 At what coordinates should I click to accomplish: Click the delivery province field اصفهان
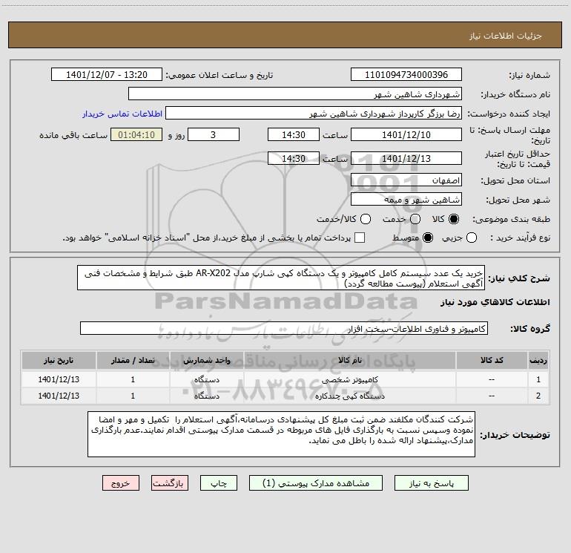coord(406,180)
